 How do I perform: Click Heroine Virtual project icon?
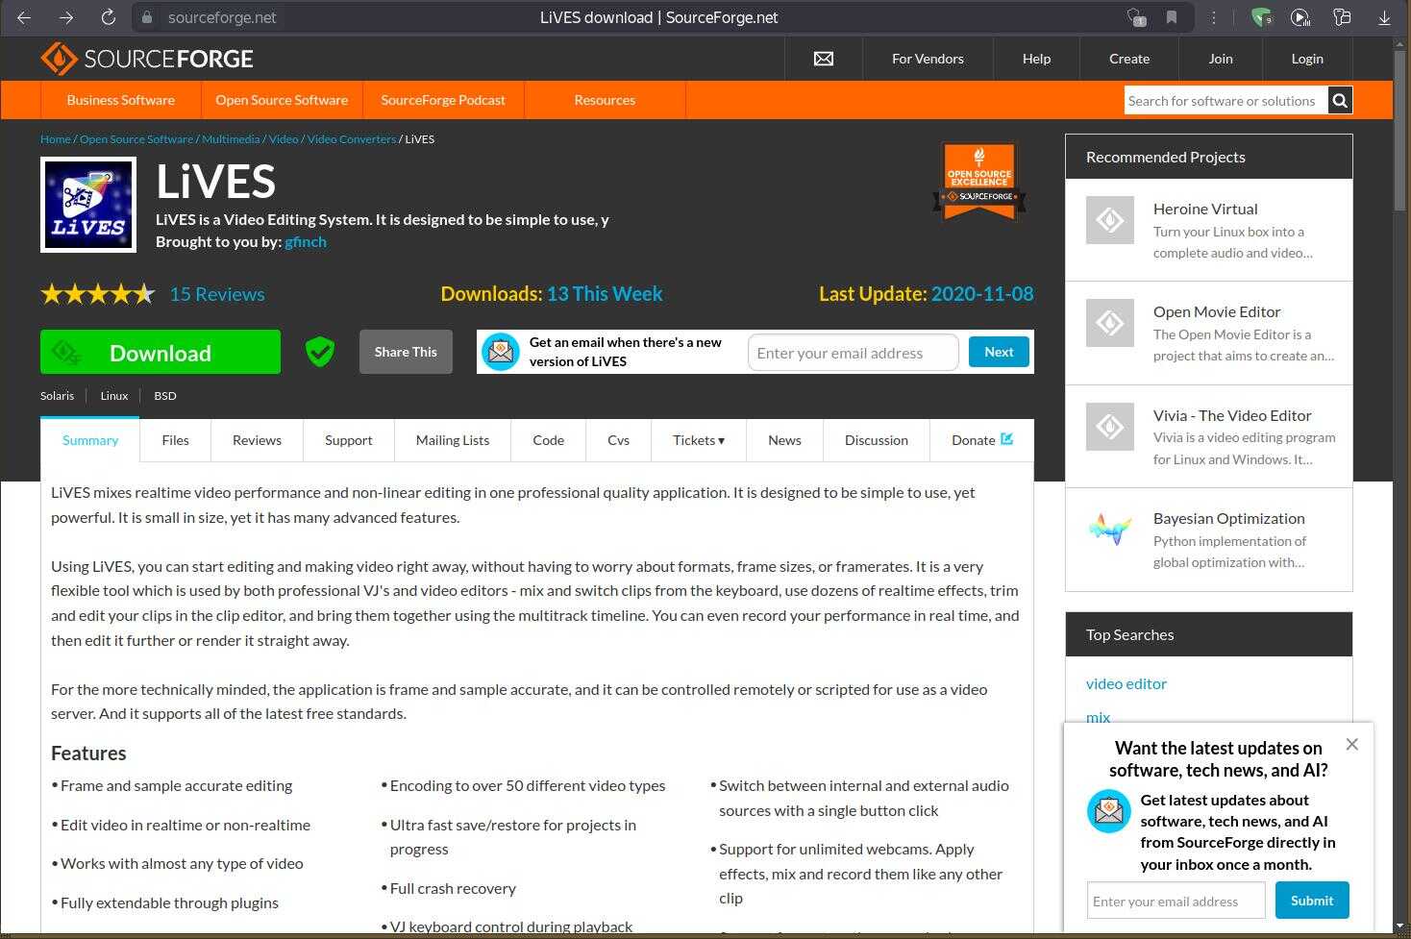[x=1110, y=220]
